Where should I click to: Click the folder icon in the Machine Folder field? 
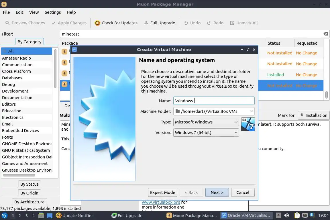[x=177, y=111]
